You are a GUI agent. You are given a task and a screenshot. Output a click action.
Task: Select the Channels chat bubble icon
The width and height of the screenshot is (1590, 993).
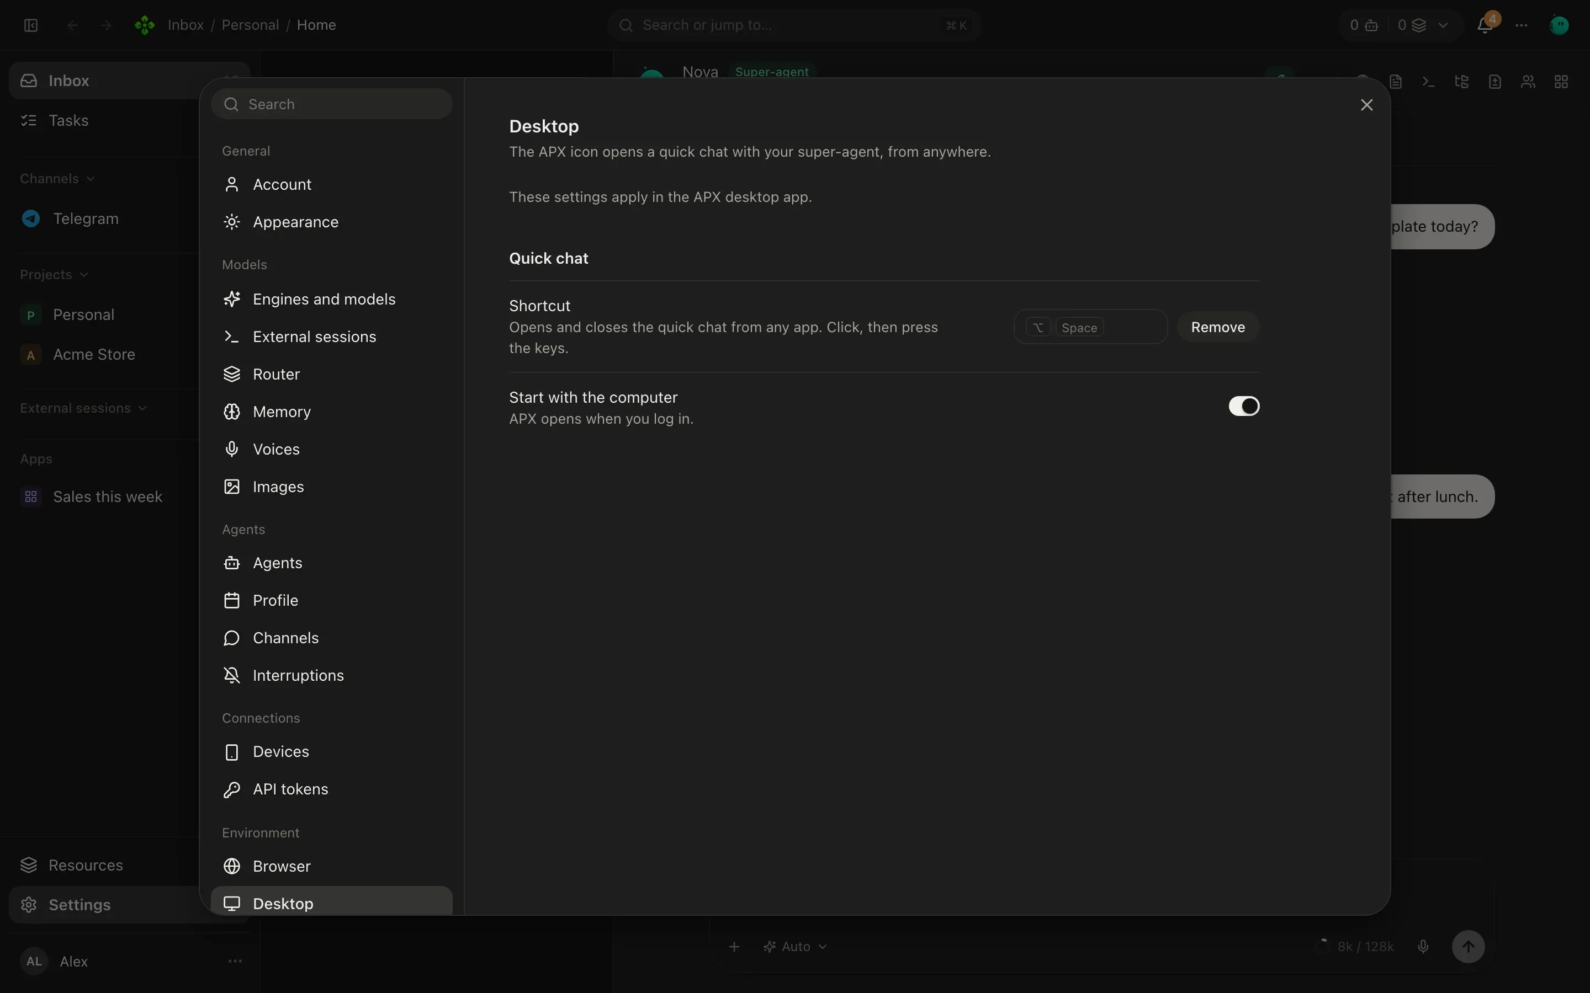[231, 638]
